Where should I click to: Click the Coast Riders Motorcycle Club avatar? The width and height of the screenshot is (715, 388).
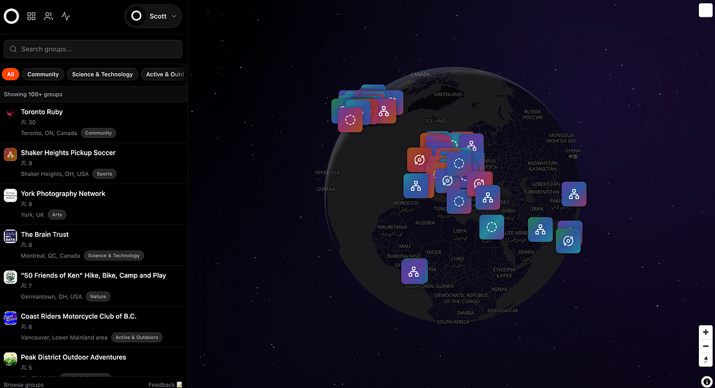[10, 318]
